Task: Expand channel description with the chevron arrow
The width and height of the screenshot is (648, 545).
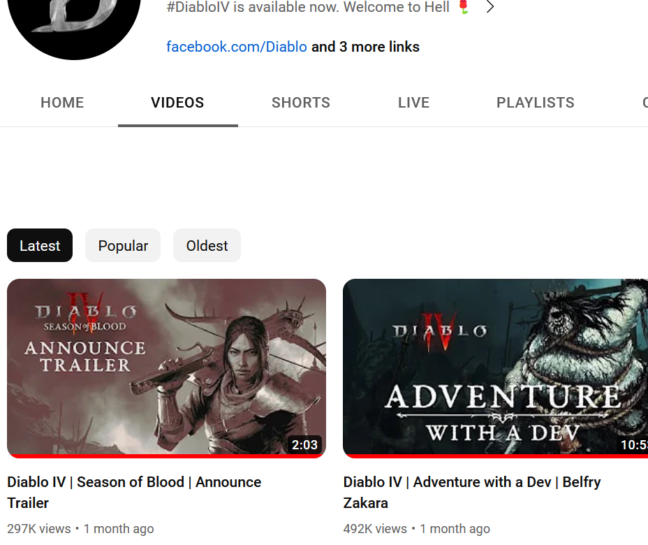Action: (490, 7)
